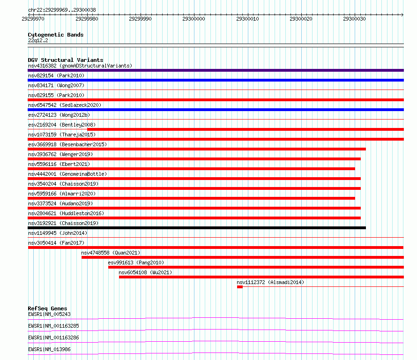Screen dimensions: 417x360
Task: Open variant nsv1073159 (Thareja2015)
Action: [62, 135]
